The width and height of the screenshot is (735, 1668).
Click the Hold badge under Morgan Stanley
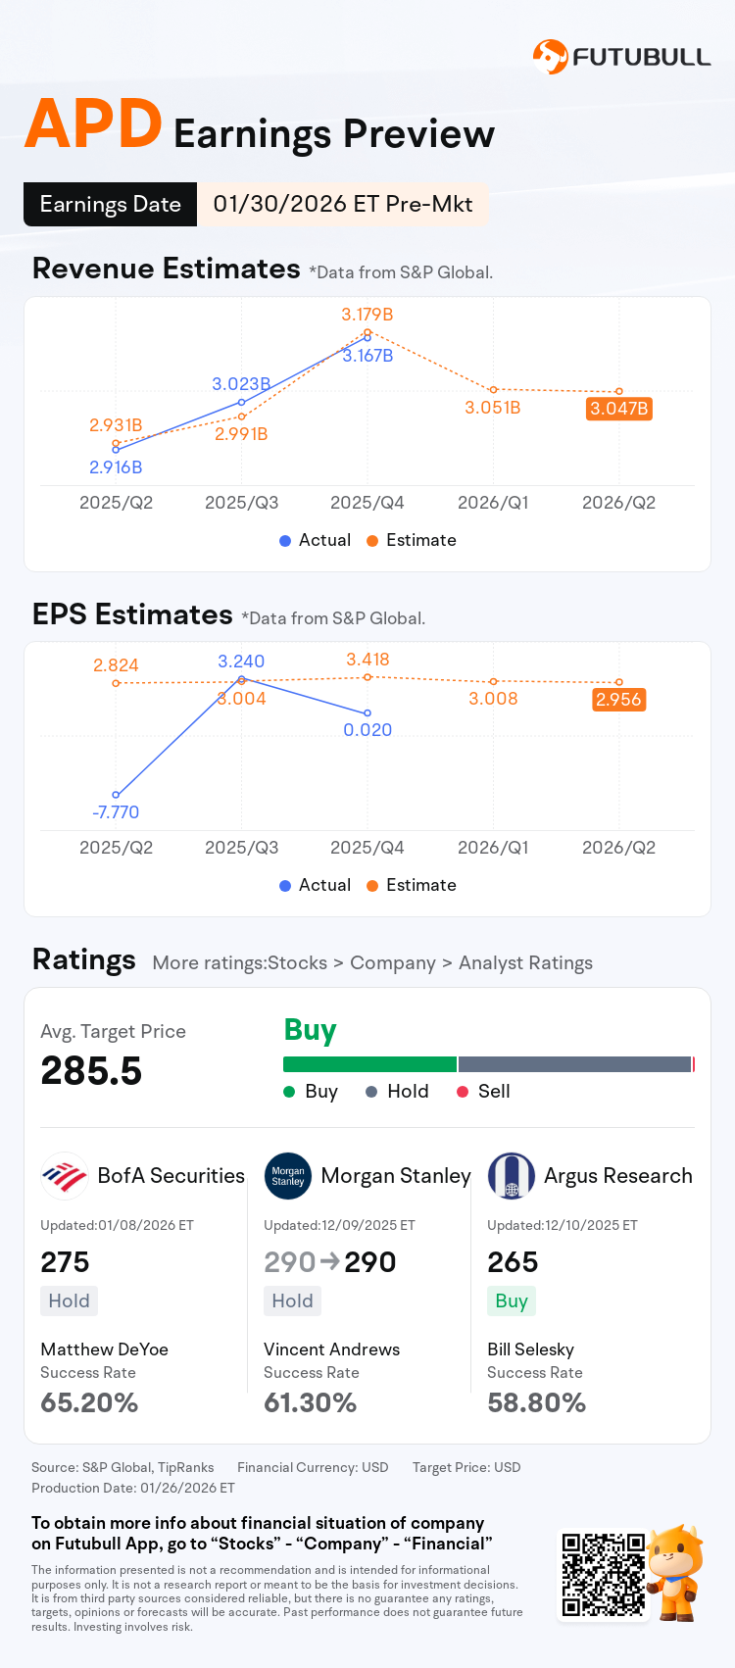tap(292, 1301)
